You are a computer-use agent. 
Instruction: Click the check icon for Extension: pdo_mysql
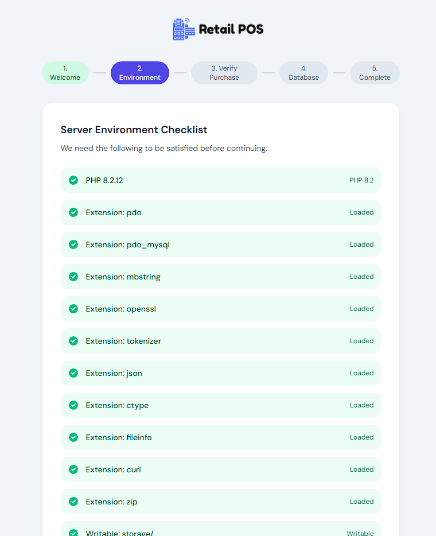(x=73, y=244)
